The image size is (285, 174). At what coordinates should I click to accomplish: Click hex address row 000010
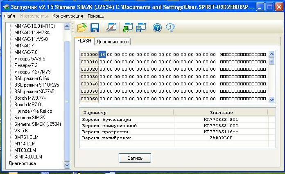point(89,62)
